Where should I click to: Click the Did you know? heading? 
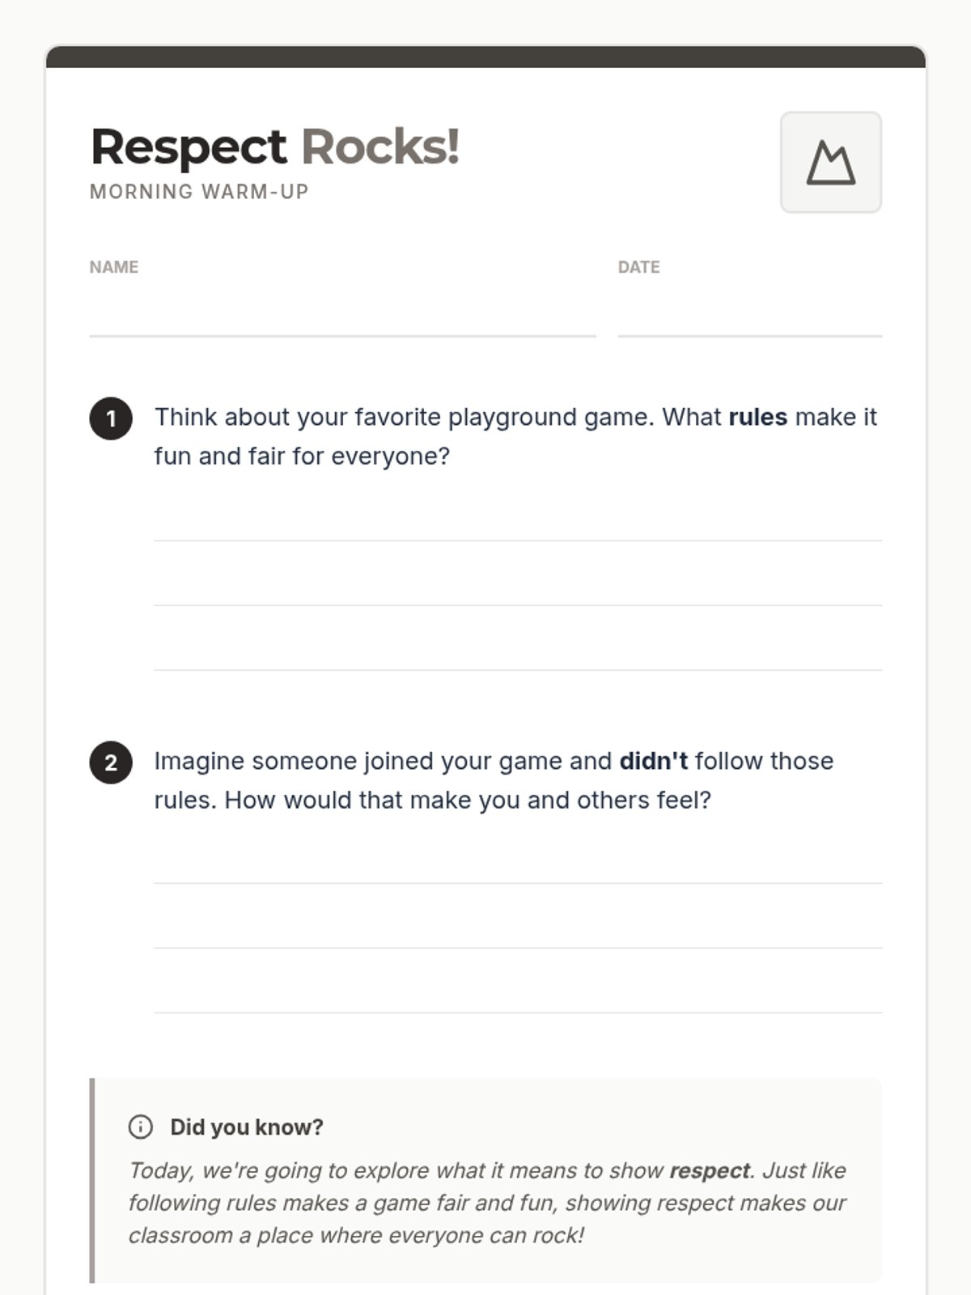point(246,1127)
